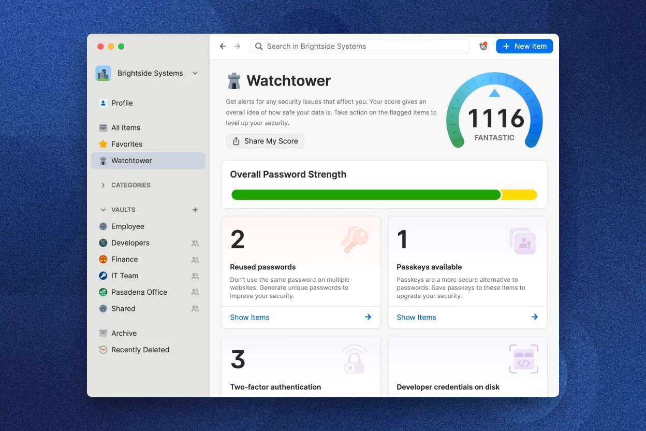Image resolution: width=646 pixels, height=431 pixels.
Task: Click the Favorites star icon
Action: 103,144
